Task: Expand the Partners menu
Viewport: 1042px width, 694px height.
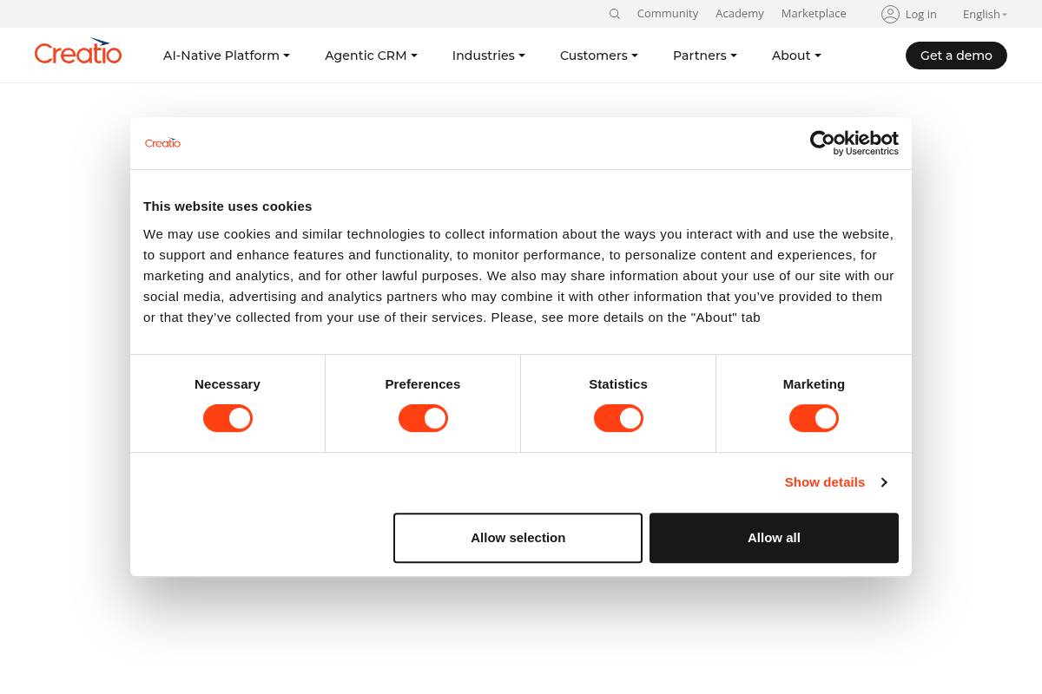Action: [705, 56]
